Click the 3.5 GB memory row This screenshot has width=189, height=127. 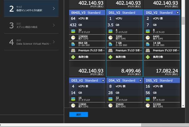tap(125, 25)
